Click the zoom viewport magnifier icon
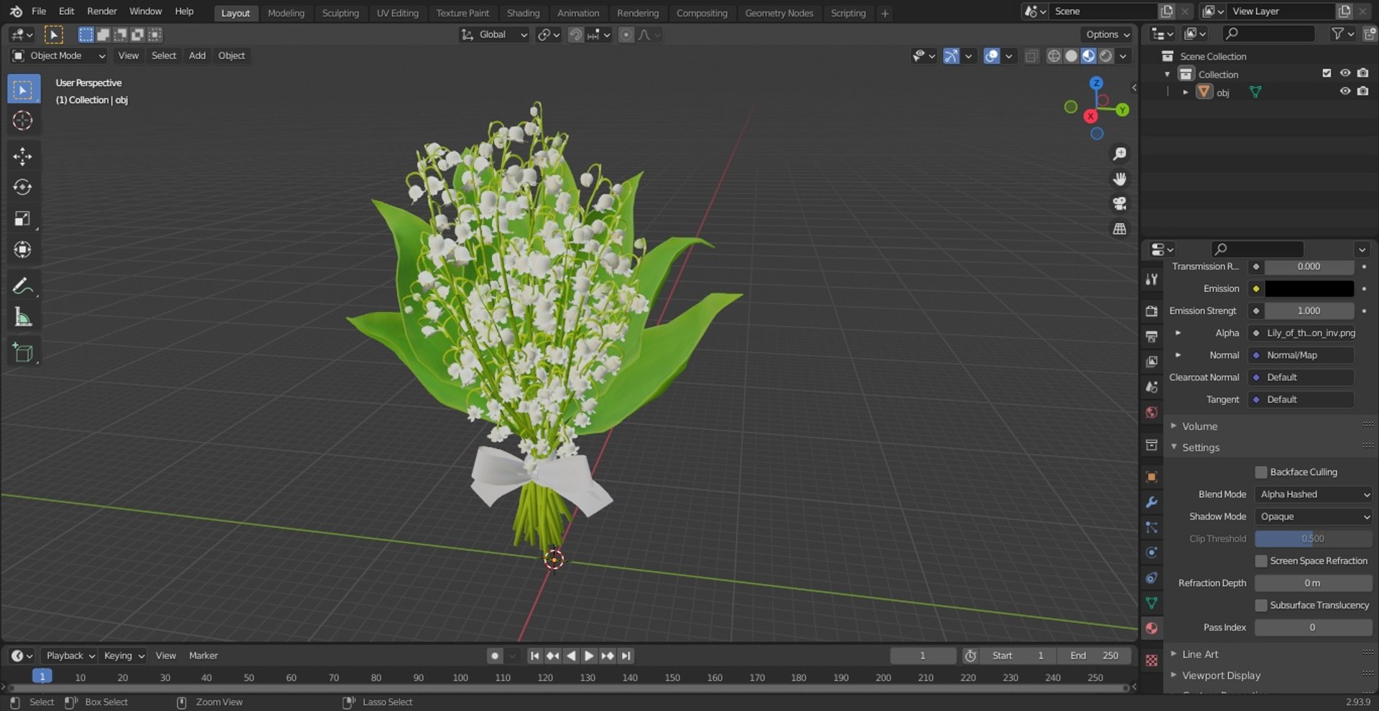Viewport: 1379px width, 711px height. pos(1119,154)
